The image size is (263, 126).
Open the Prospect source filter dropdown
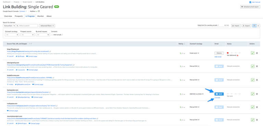pos(27,35)
